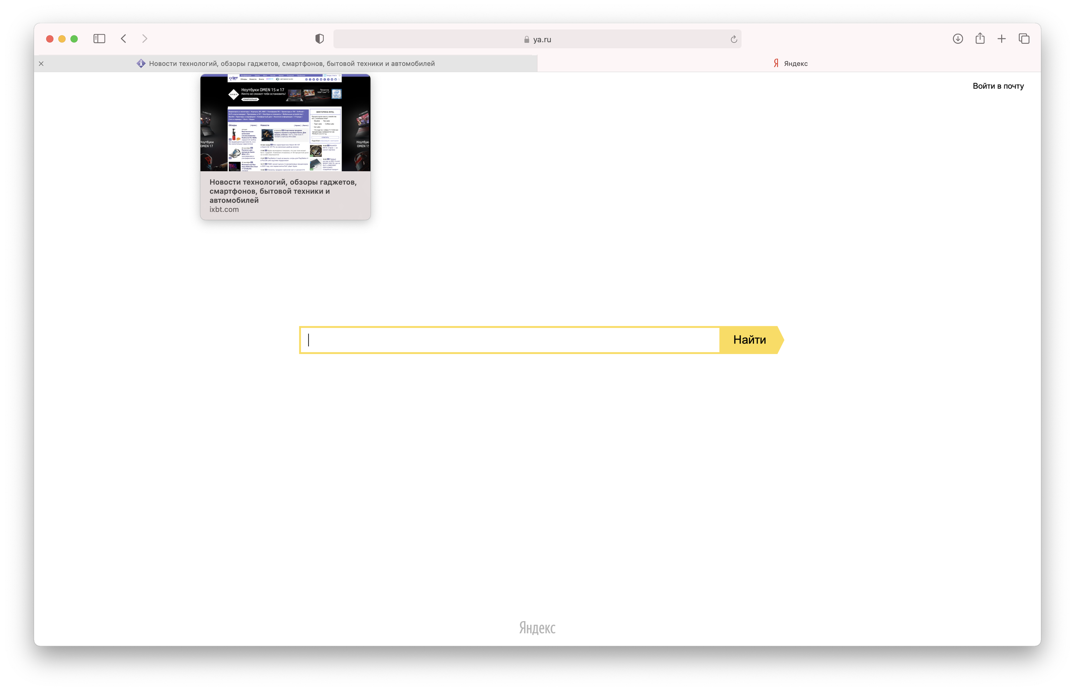This screenshot has width=1075, height=691.
Task: Click the ya.ru address bar
Action: [537, 39]
